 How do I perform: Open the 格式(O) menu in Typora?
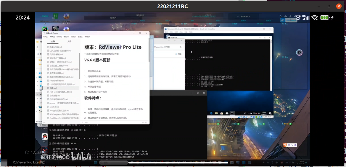click(x=66, y=37)
